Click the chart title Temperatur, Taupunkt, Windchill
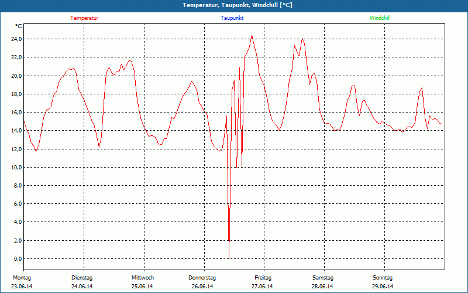This screenshot has height=293, width=468. click(x=238, y=5)
